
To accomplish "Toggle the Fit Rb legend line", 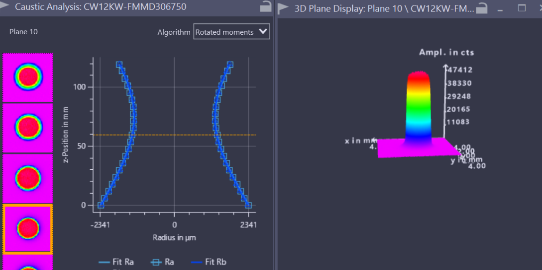I will click(x=209, y=262).
